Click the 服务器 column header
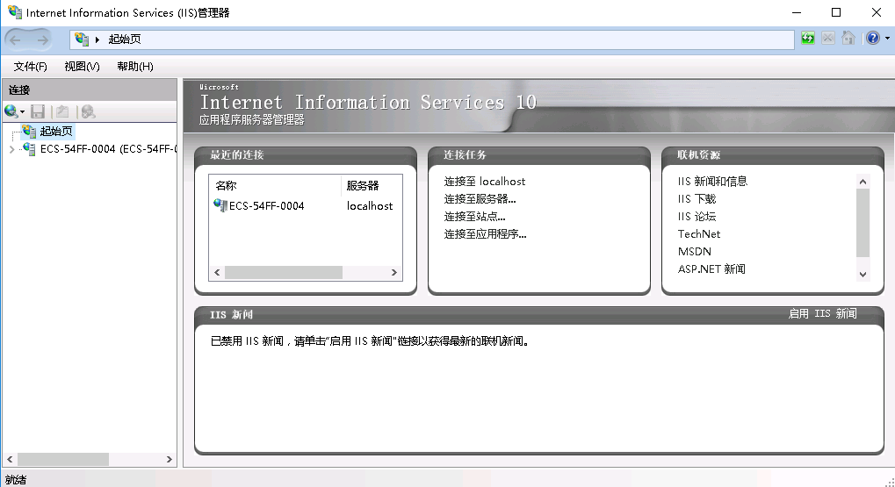Image resolution: width=895 pixels, height=487 pixels. pos(363,186)
